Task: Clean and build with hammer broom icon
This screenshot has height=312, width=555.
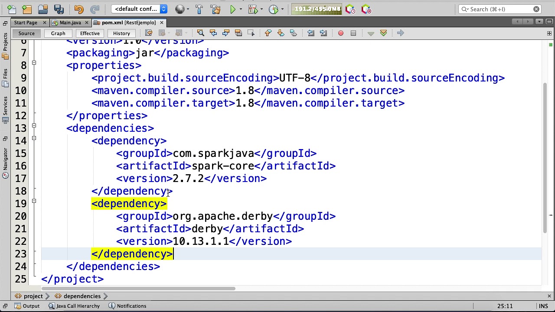Action: click(x=215, y=9)
